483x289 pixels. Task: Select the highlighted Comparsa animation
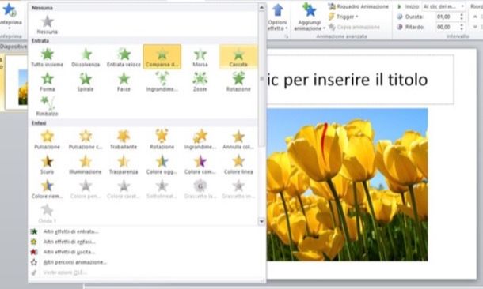(x=162, y=57)
